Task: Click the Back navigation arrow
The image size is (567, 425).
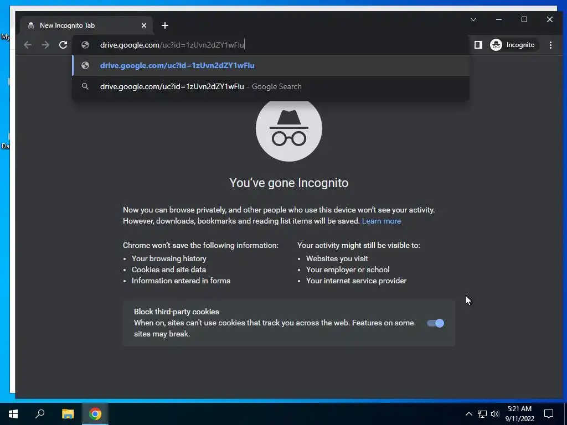Action: (28, 45)
